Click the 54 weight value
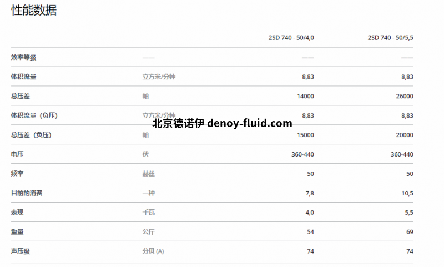Viewport: 444px width, 267px height. pos(310,232)
